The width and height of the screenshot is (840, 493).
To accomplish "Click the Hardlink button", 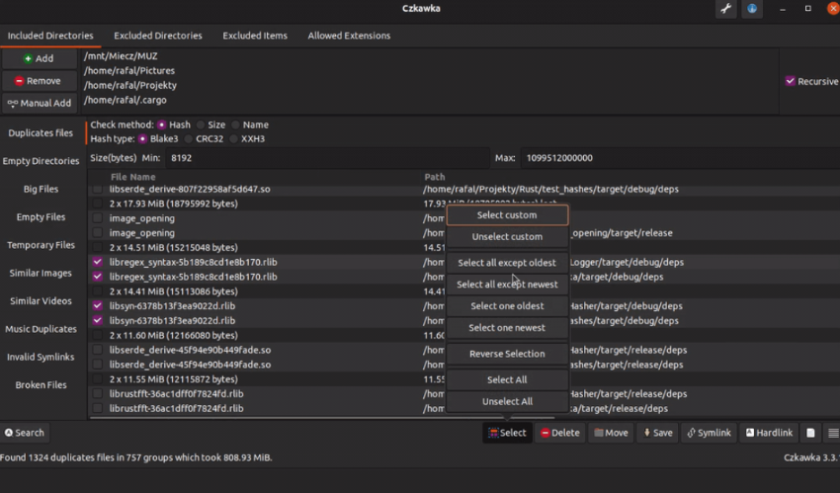I will click(x=769, y=433).
